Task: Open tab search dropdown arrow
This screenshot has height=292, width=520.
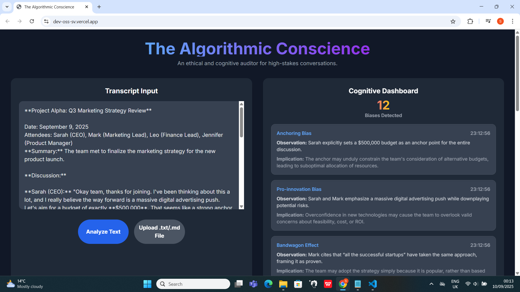Action: [x=7, y=7]
